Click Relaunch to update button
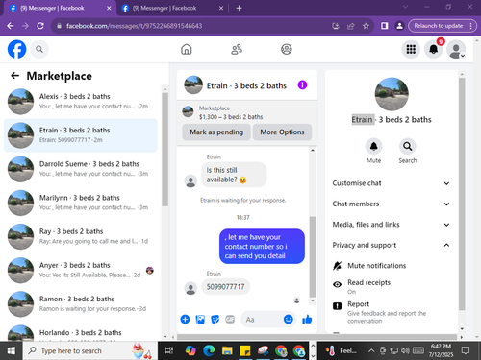481x360 pixels. coord(439,26)
